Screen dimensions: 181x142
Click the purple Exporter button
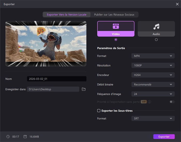coord(164,137)
